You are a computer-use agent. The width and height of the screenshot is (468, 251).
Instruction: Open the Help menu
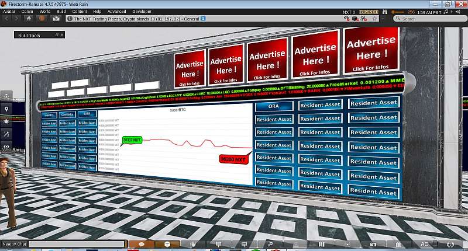point(97,12)
